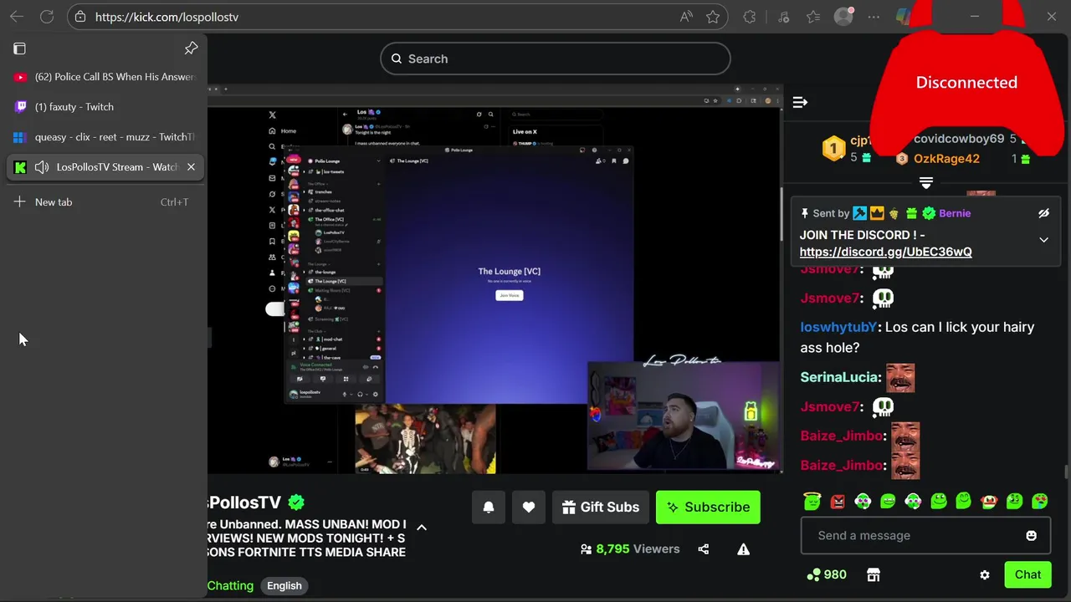
Task: Open the media control music note icon
Action: point(783,17)
